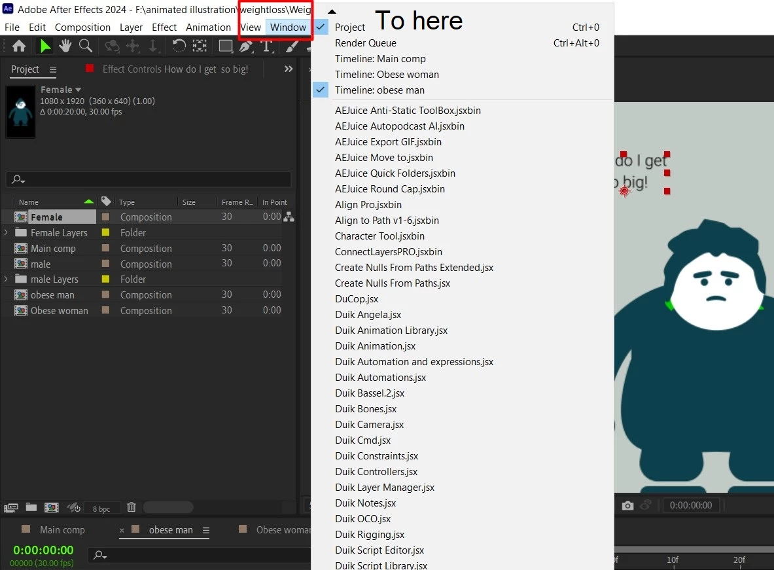The image size is (774, 570).
Task: Select the Rectangle shape tool
Action: click(x=226, y=46)
